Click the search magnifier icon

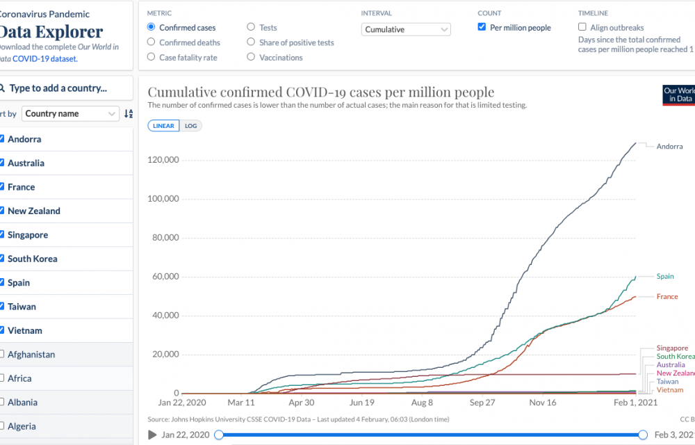[3, 88]
